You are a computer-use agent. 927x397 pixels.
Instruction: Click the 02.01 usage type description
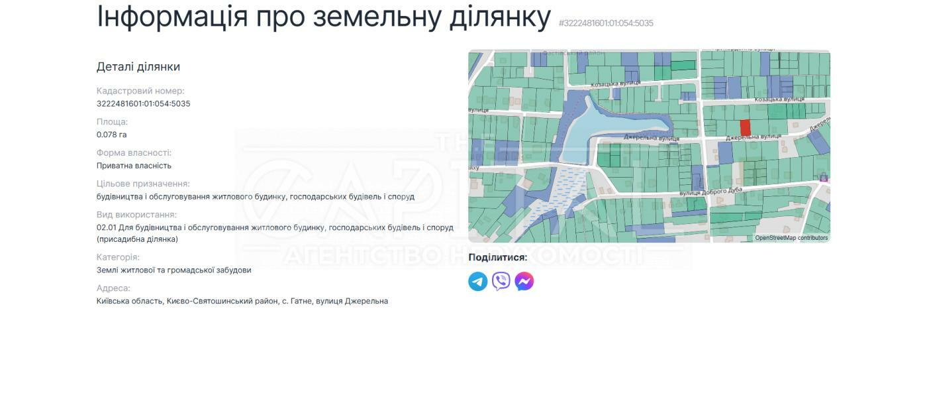[x=275, y=233]
